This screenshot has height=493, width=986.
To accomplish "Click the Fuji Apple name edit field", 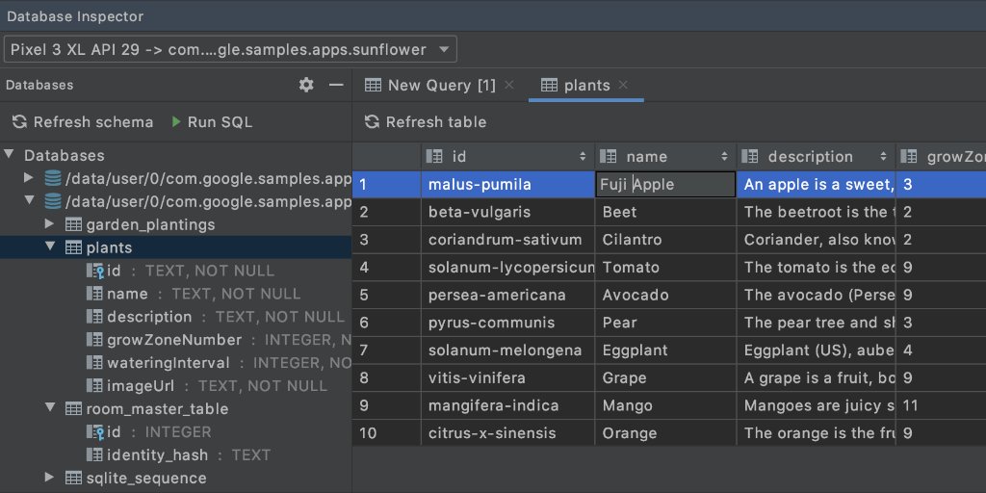I will [665, 185].
